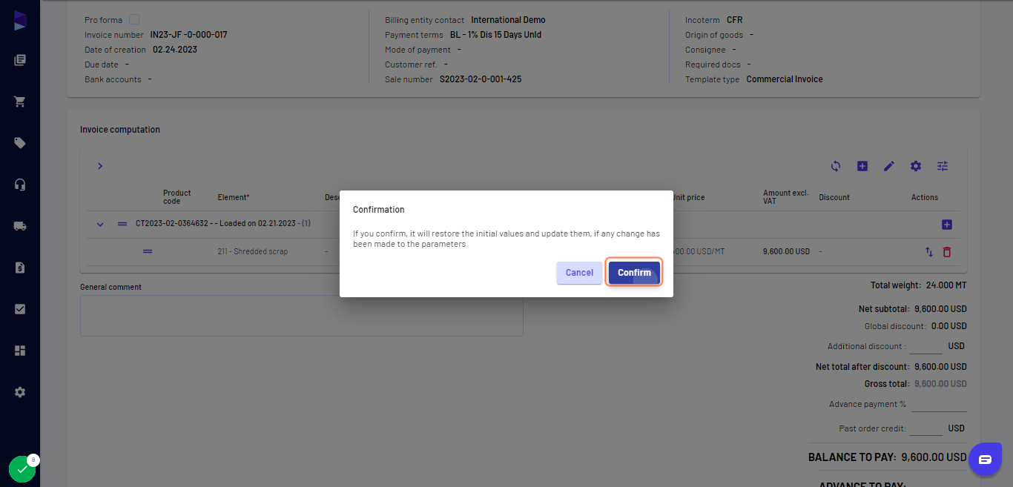This screenshot has width=1013, height=487.
Task: Open the chat widget button
Action: (985, 460)
